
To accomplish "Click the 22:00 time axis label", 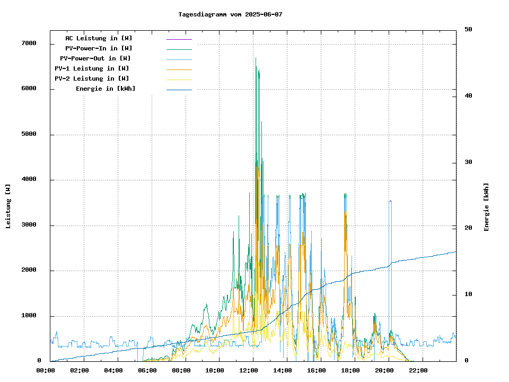I will coord(418,370).
